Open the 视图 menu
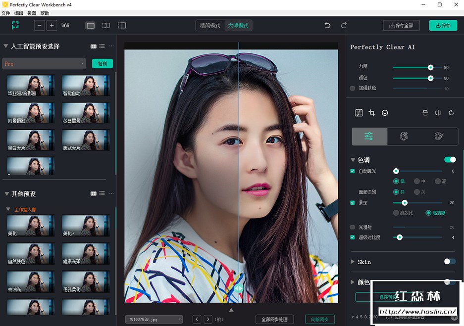Screen dimensions: 464x326 coord(32,13)
